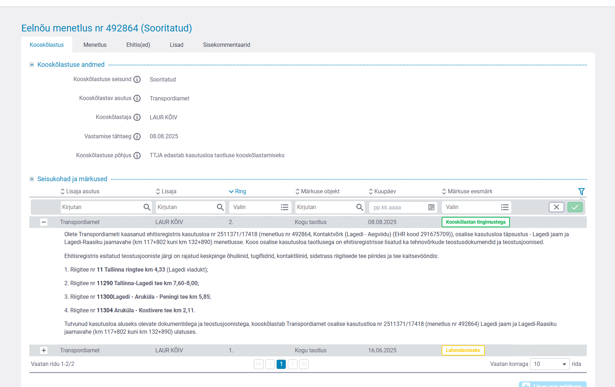This screenshot has width=615, height=387.
Task: Open calendar picker in Kuupäev filter
Action: click(x=431, y=207)
